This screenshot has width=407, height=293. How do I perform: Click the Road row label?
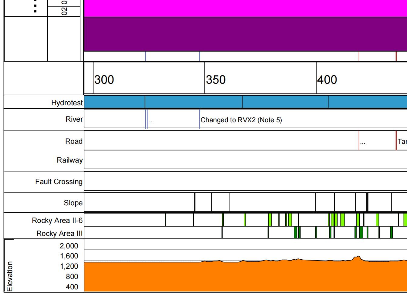tap(74, 141)
